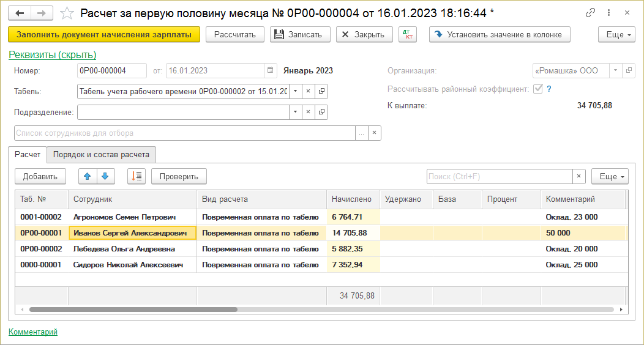Collapse details via Реквизиты (скрыть) link

tap(53, 54)
